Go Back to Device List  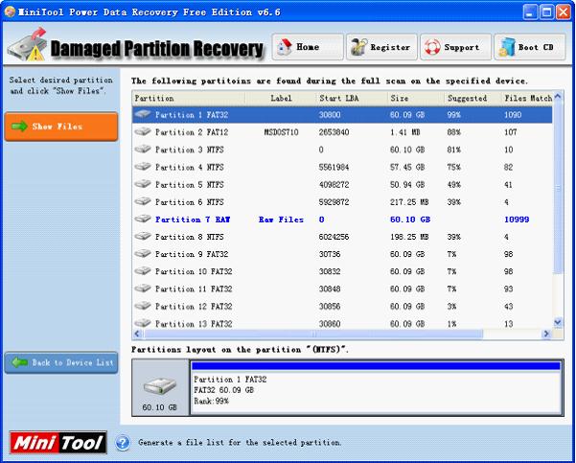(61, 362)
